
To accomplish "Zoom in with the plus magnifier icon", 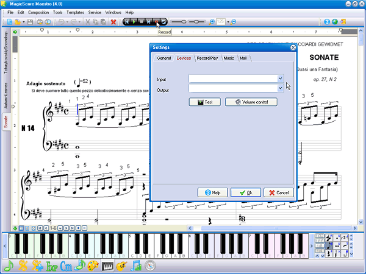I will point(212,22).
